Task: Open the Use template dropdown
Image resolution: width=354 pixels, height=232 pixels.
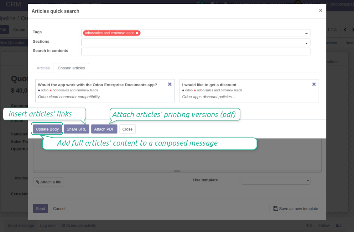Action: (x=276, y=181)
